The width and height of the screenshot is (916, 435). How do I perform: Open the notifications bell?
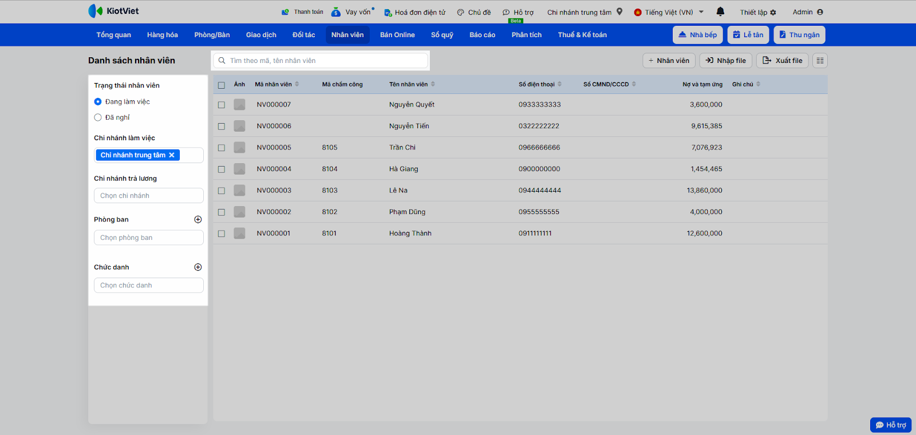(x=720, y=11)
